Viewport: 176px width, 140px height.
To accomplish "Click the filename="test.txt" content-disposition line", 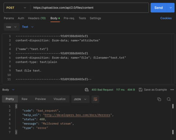I will pos(71,58).
